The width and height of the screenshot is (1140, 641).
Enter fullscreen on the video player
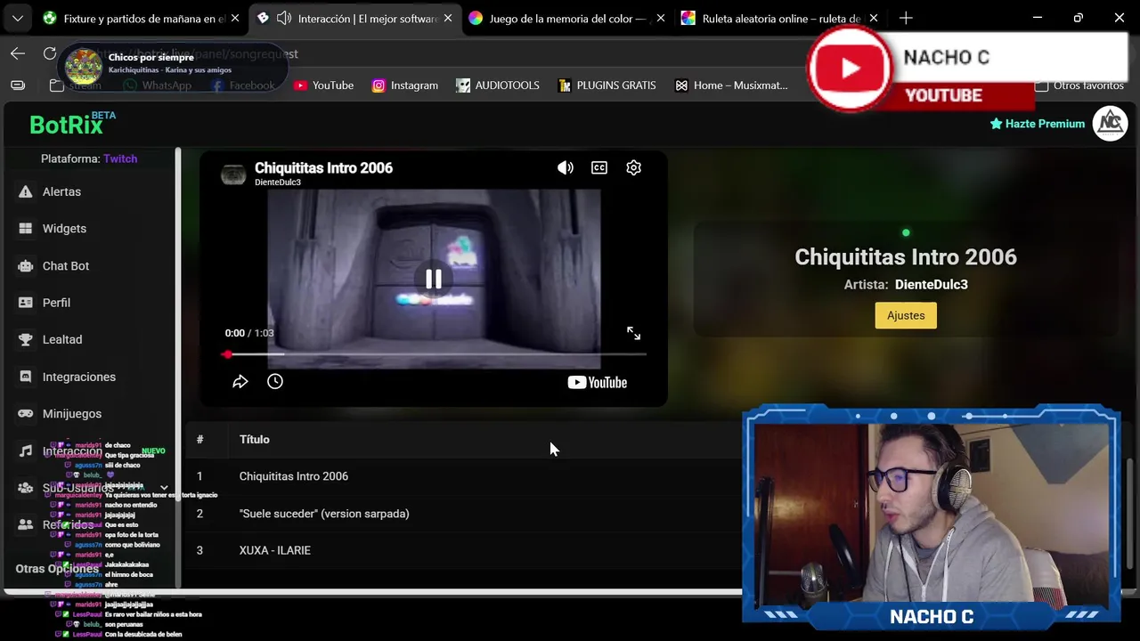click(x=633, y=333)
